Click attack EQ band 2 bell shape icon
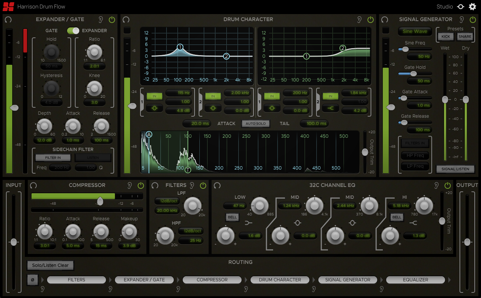The height and width of the screenshot is (298, 481). click(213, 108)
